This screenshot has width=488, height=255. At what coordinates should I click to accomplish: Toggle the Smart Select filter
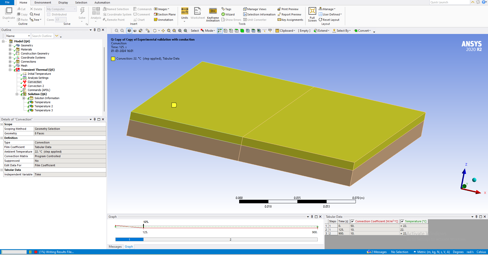pos(220,31)
